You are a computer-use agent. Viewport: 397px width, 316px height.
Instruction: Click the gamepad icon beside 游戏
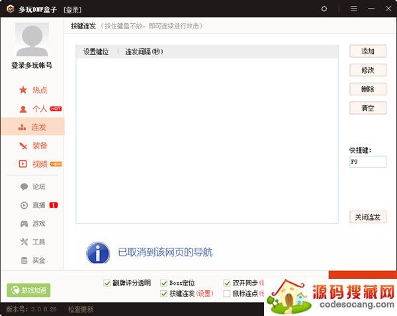[x=24, y=223]
